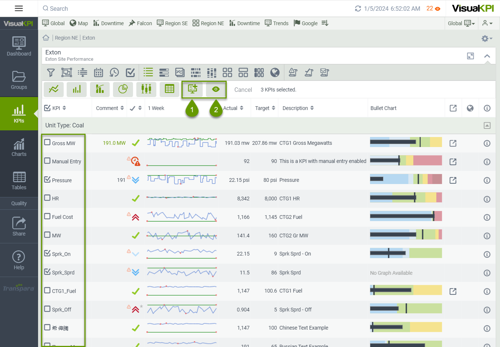The width and height of the screenshot is (500, 347).
Task: Navigate to Region NE breadcrumb
Action: click(66, 38)
